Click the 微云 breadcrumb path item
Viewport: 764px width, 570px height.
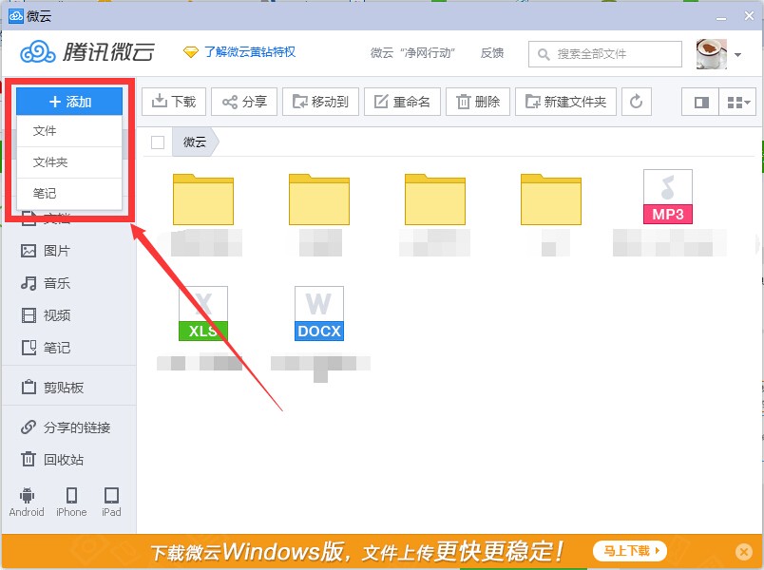pos(195,142)
